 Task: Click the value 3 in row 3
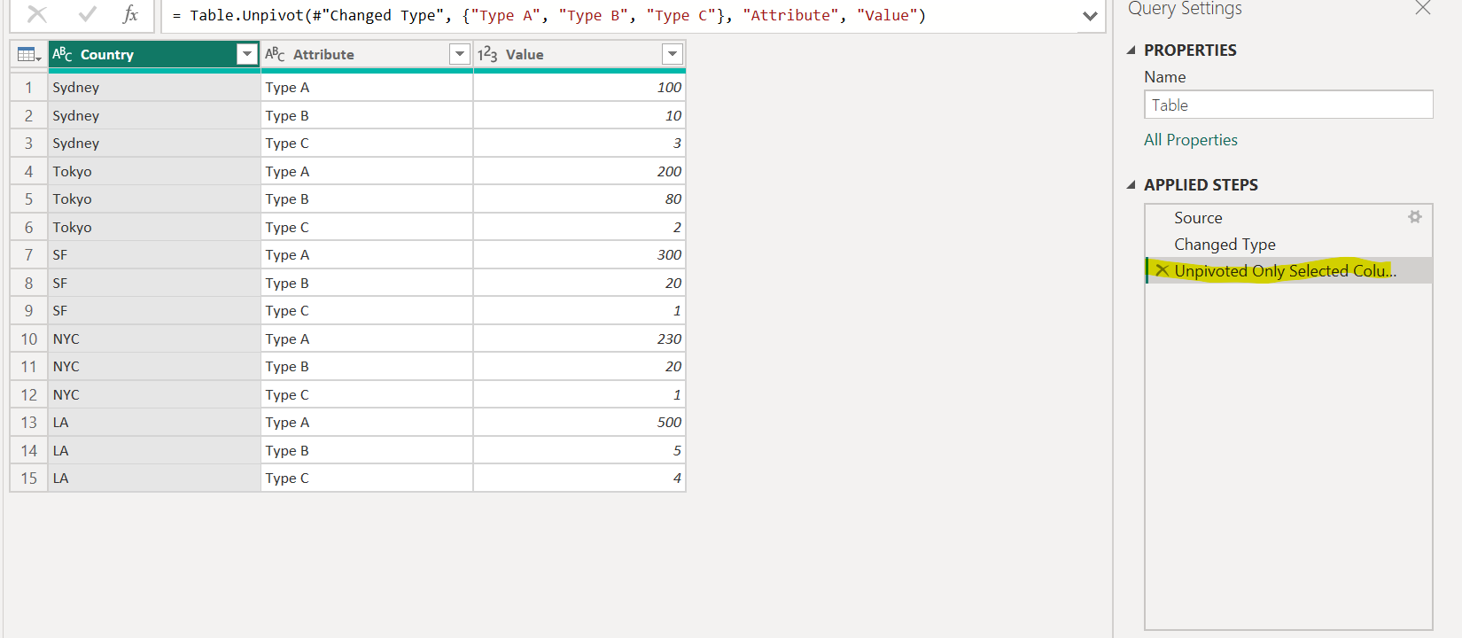579,143
